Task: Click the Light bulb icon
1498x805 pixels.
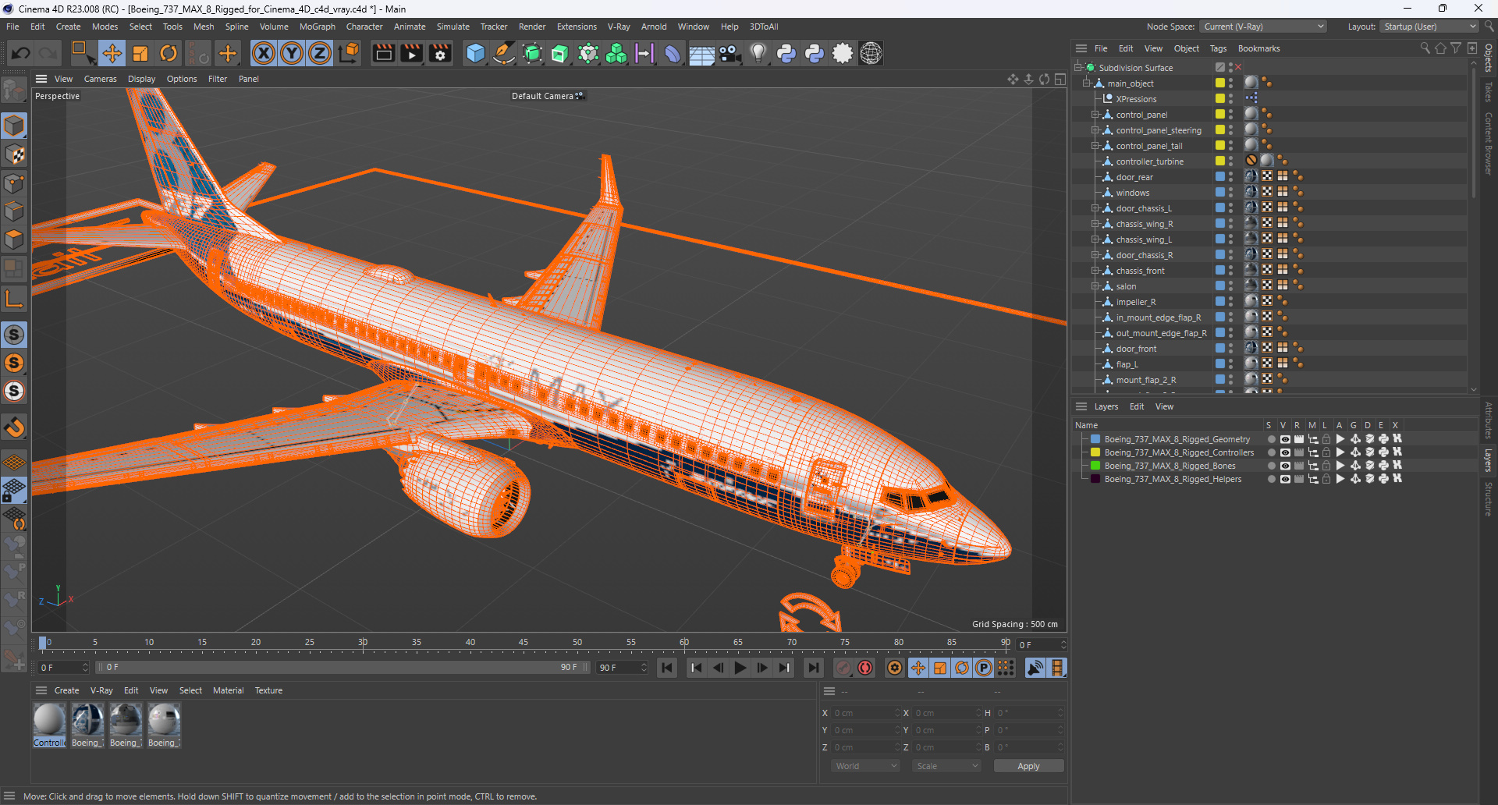Action: coord(758,53)
